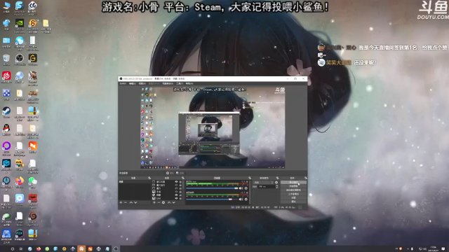Toggle visibility eye of fourth source row
Viewport: 449px width, 252px height.
pos(176,192)
